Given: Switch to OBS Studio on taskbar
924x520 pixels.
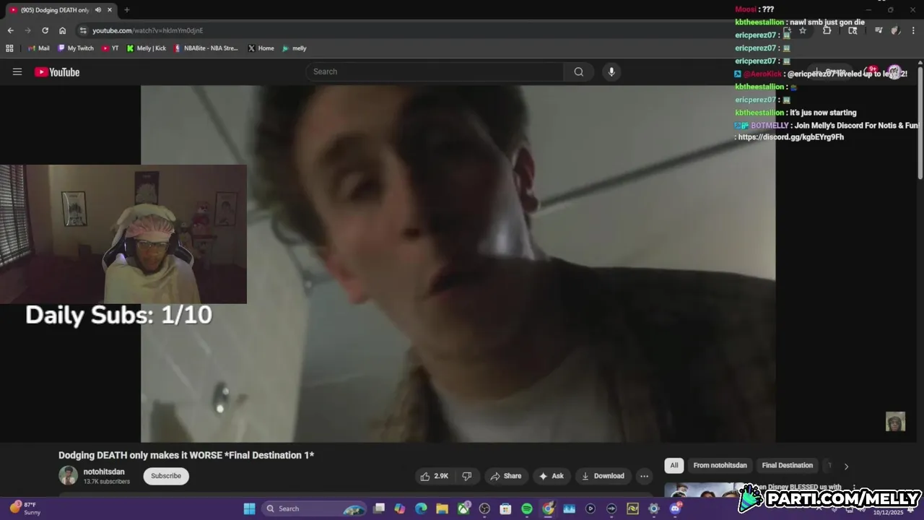Looking at the screenshot, I should pyautogui.click(x=484, y=508).
